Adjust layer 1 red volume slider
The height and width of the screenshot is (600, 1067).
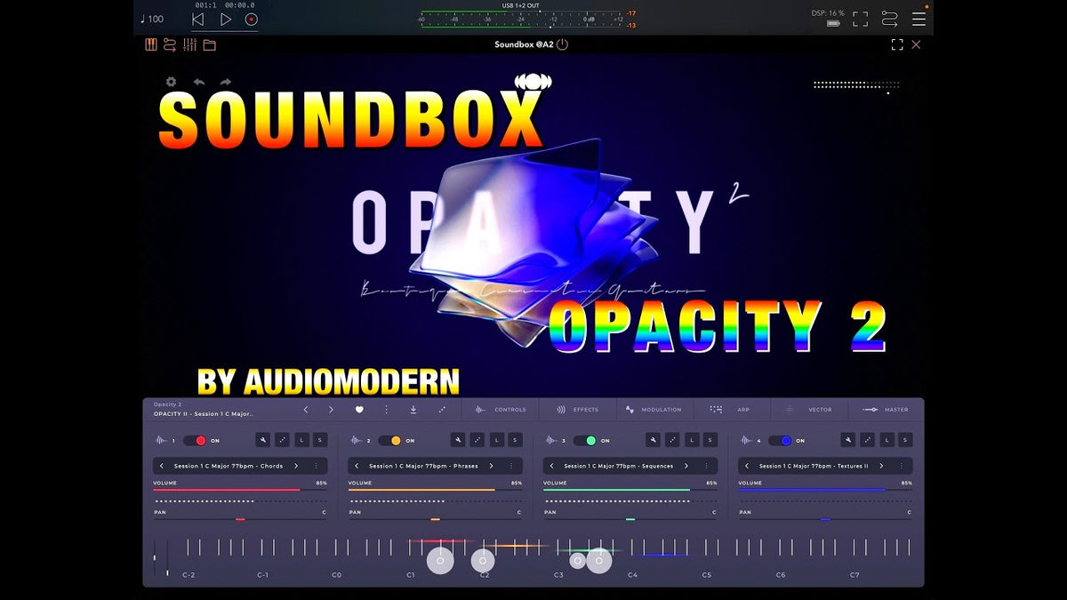[x=239, y=490]
